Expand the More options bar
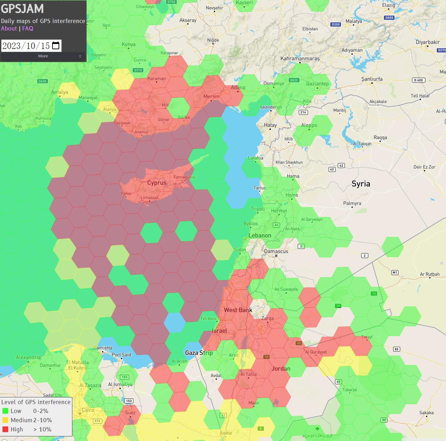This screenshot has width=446, height=441. pyautogui.click(x=43, y=56)
